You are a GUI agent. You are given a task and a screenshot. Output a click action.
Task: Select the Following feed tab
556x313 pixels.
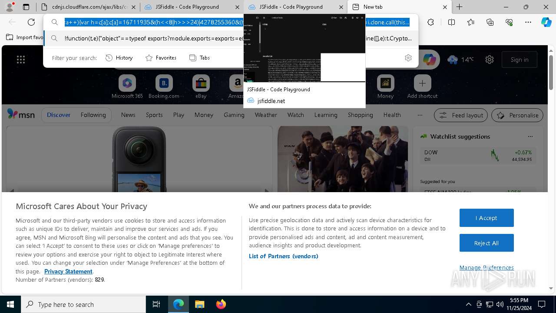pos(93,115)
